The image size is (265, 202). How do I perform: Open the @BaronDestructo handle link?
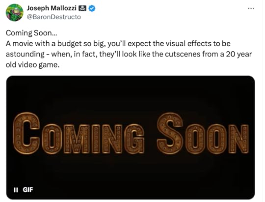click(54, 17)
